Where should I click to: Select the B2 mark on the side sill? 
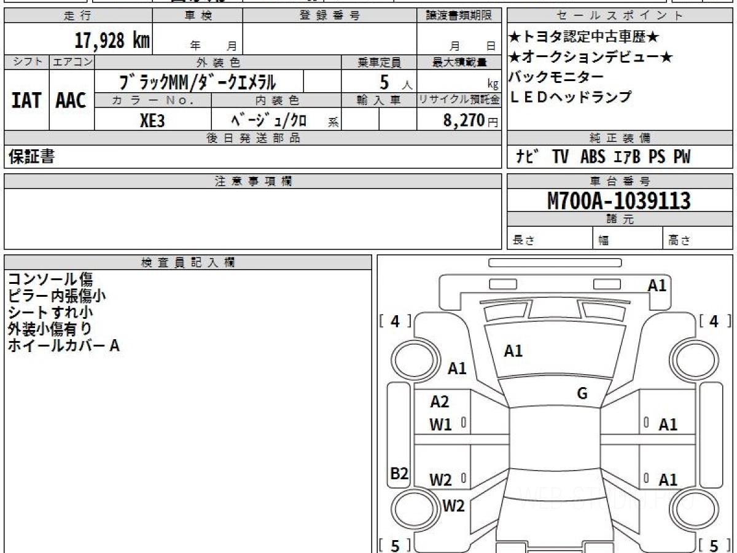400,474
